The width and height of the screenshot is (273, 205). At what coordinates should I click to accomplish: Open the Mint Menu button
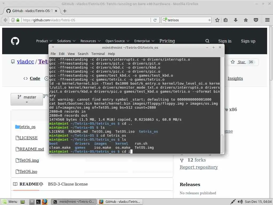pos(10,202)
